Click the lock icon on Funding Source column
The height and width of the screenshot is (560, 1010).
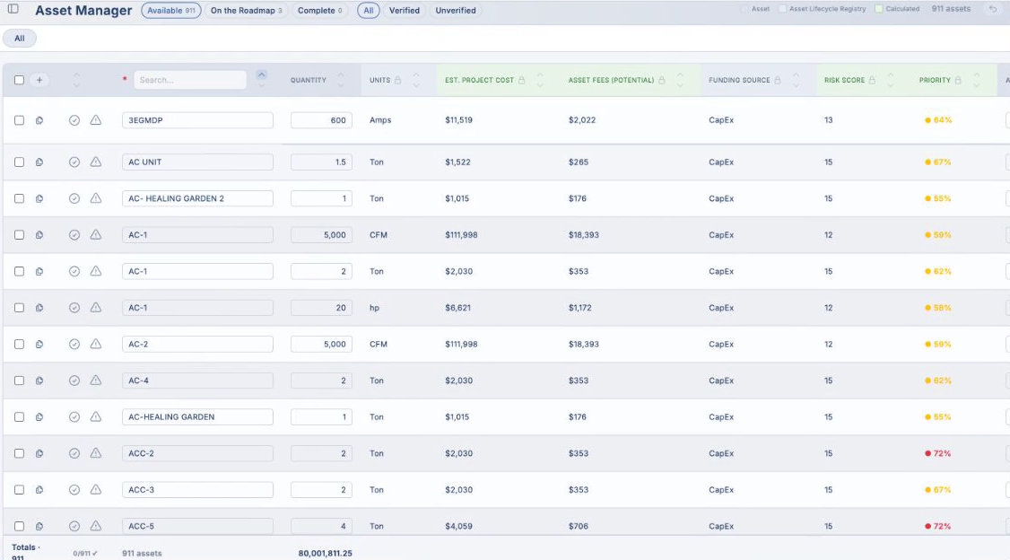[x=778, y=80]
